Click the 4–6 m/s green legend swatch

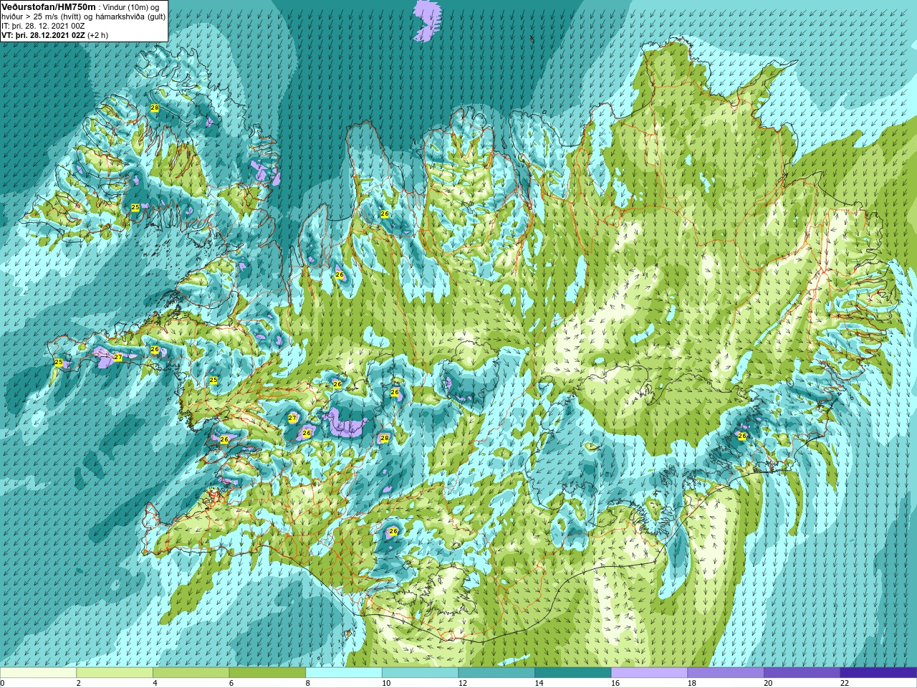point(191,673)
